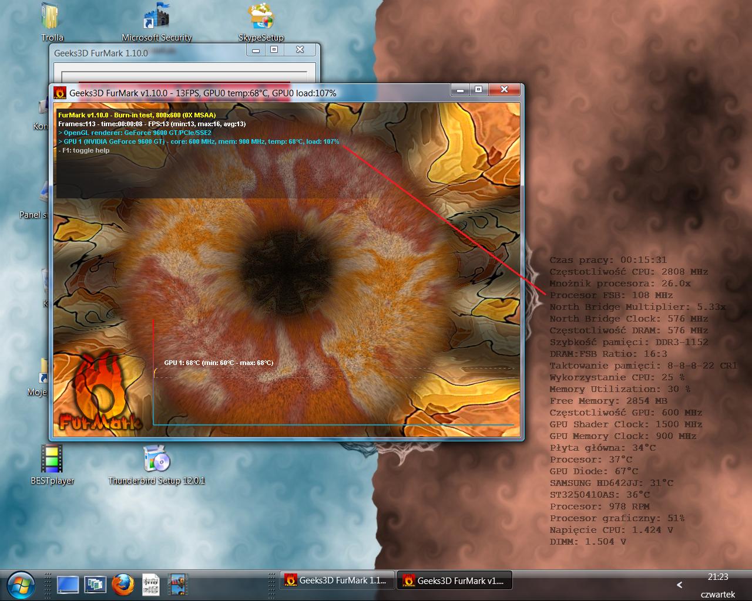This screenshot has width=752, height=601.
Task: Click the 'Free Memory: 2854 MB' line
Action: click(608, 401)
